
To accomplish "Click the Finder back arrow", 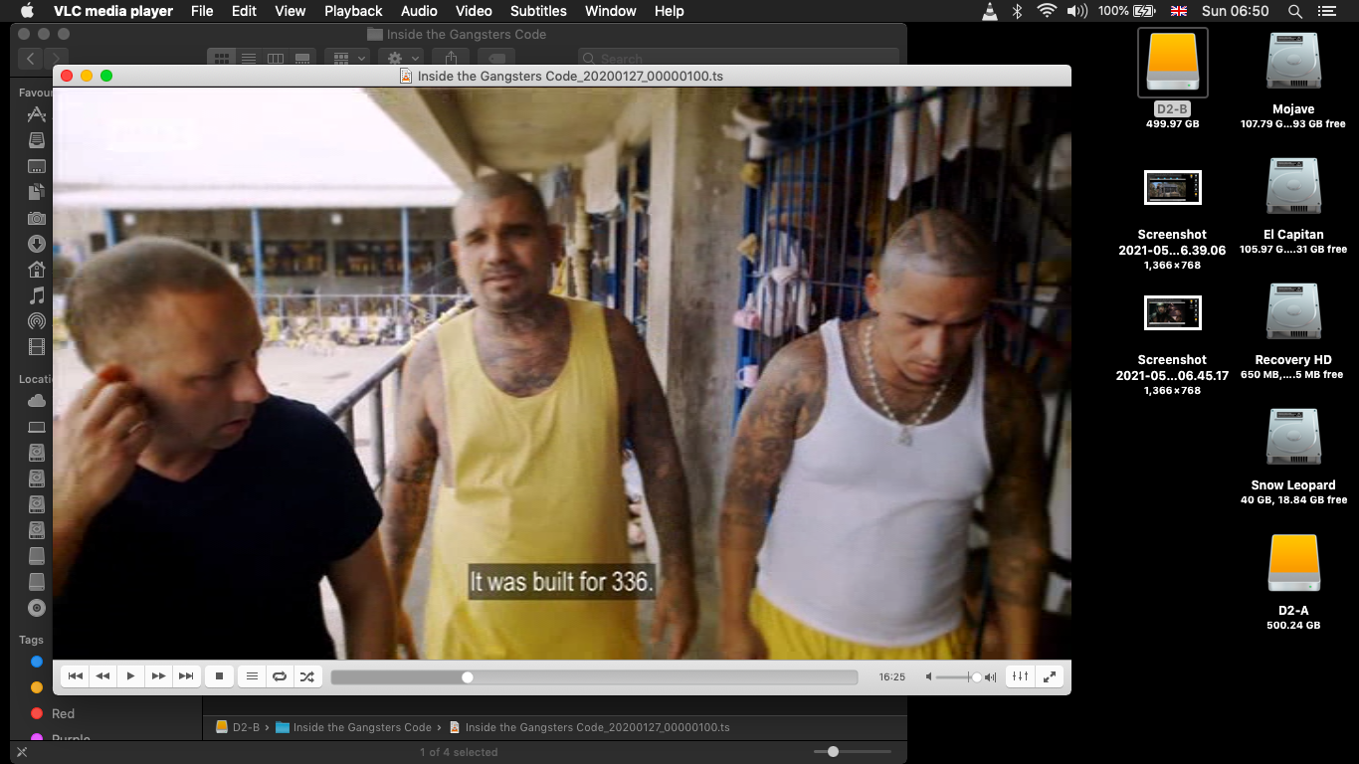I will point(31,59).
